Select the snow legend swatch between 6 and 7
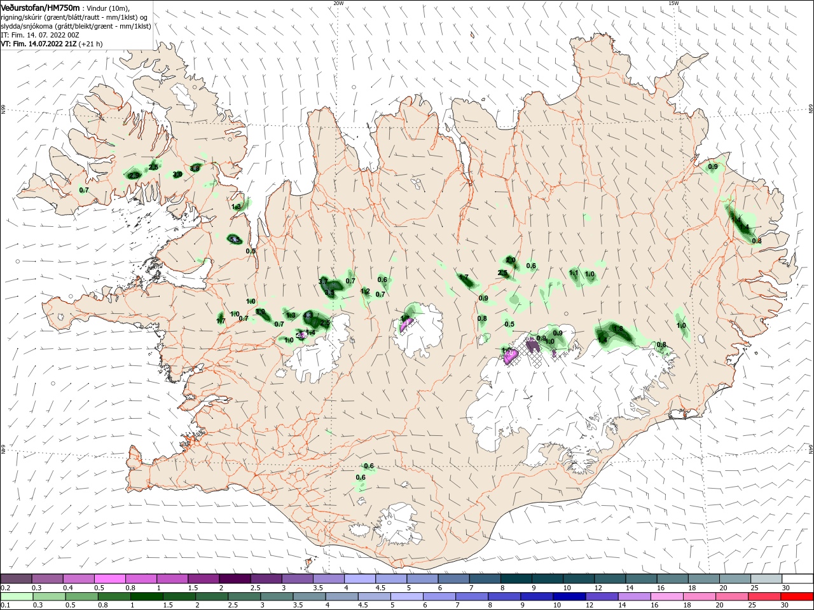 pos(453,579)
